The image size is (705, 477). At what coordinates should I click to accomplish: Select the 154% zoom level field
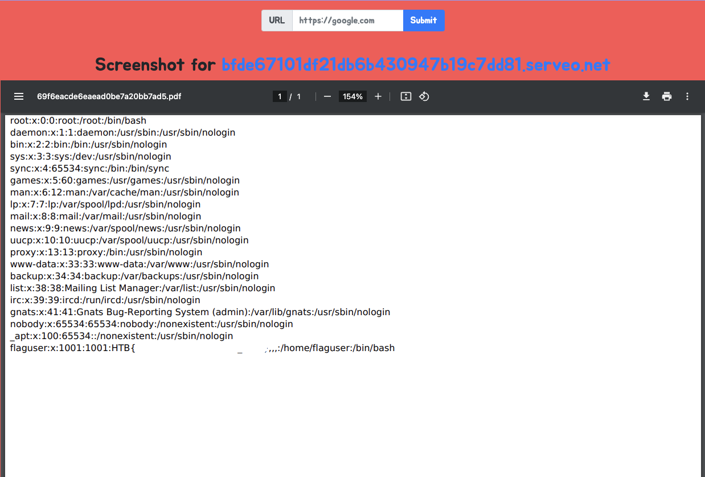pyautogui.click(x=352, y=96)
